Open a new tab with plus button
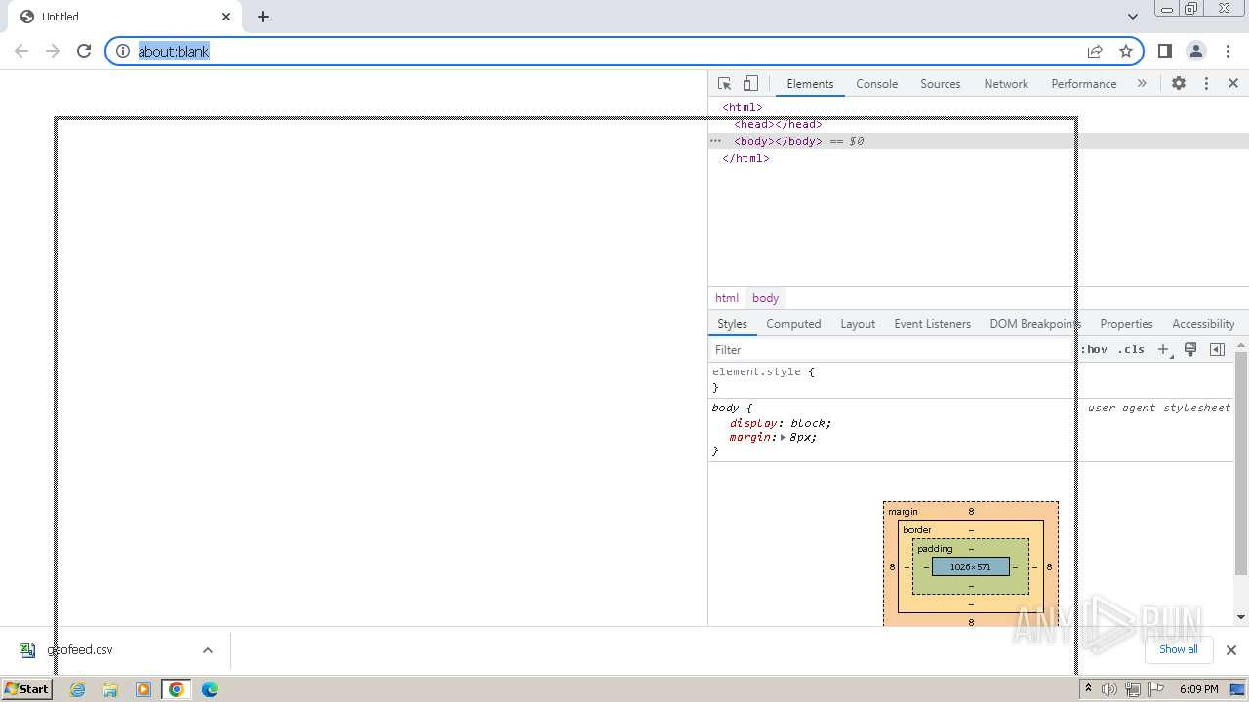 (263, 17)
